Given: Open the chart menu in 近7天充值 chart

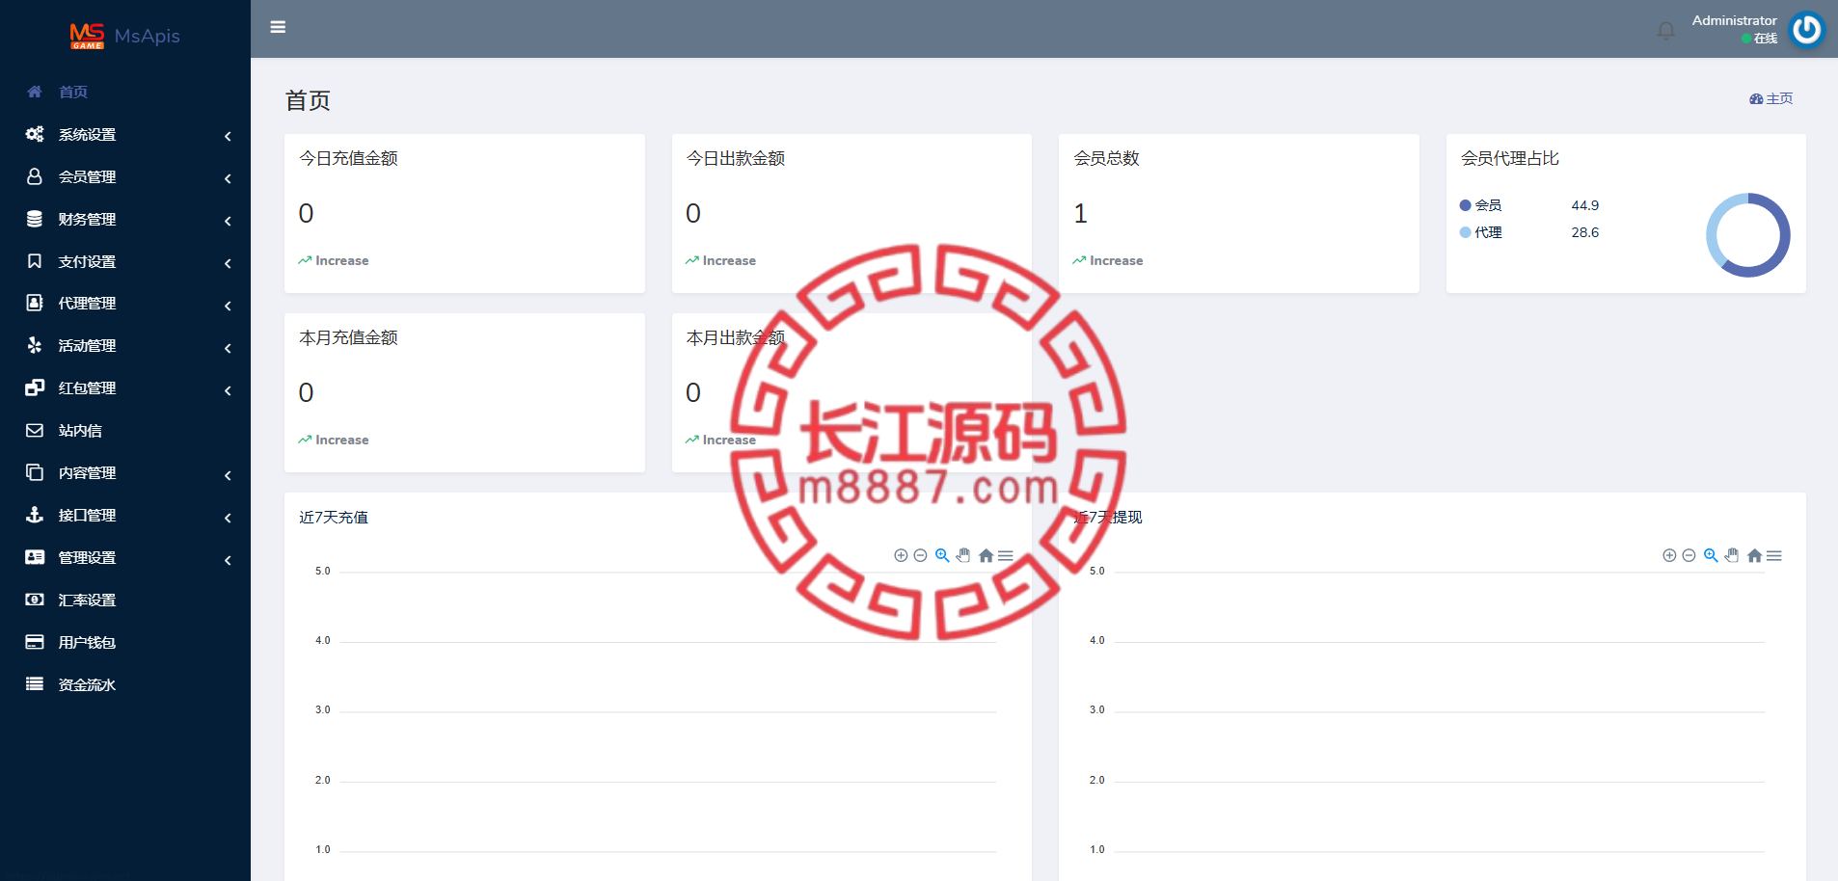Looking at the screenshot, I should pyautogui.click(x=1006, y=555).
